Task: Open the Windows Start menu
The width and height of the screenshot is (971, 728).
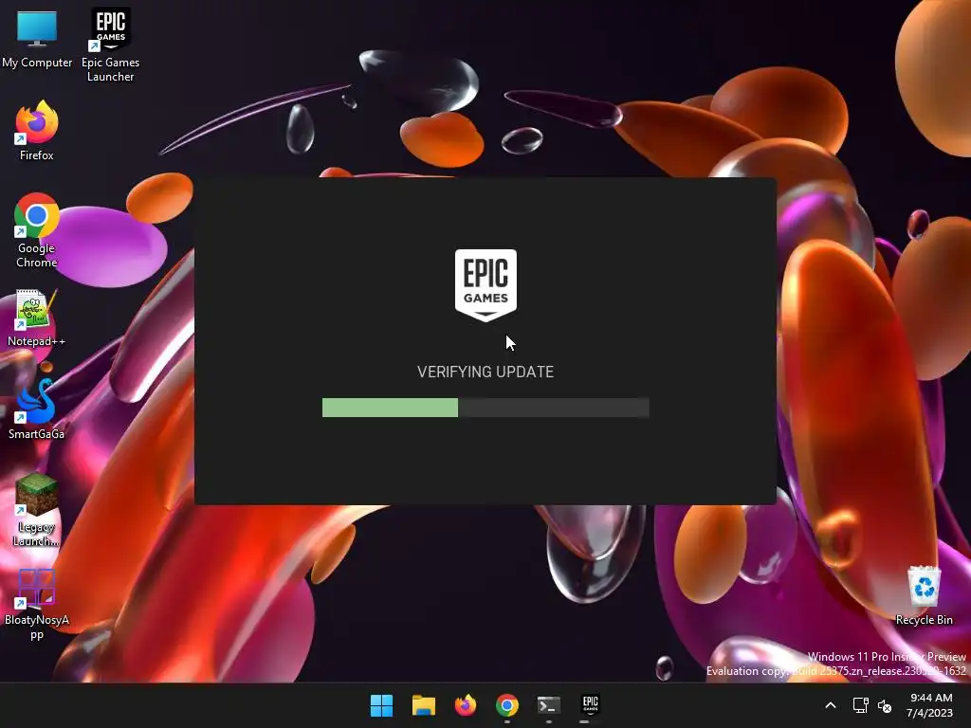Action: (x=381, y=705)
